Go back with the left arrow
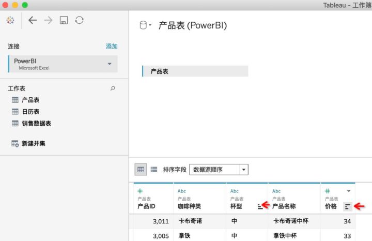 33,20
